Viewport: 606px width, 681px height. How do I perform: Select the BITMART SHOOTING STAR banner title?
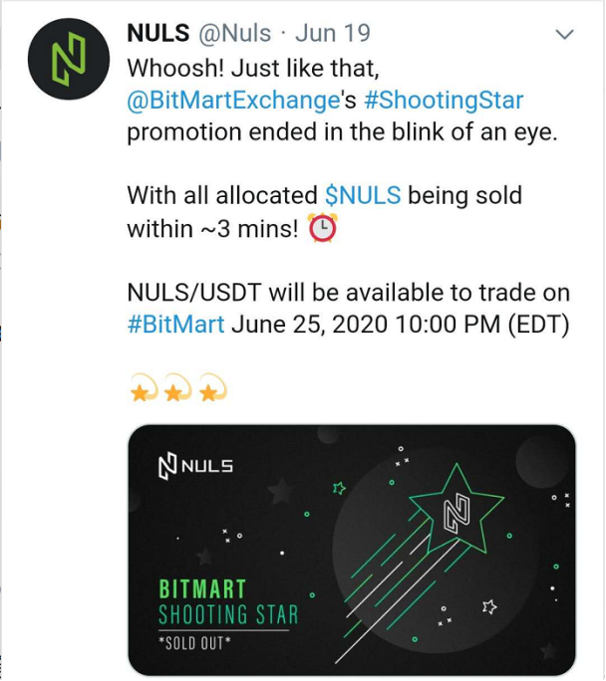point(228,602)
